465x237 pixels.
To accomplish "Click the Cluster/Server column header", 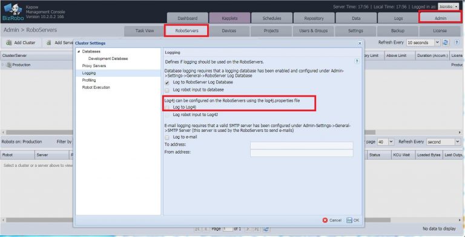I will pyautogui.click(x=37, y=56).
